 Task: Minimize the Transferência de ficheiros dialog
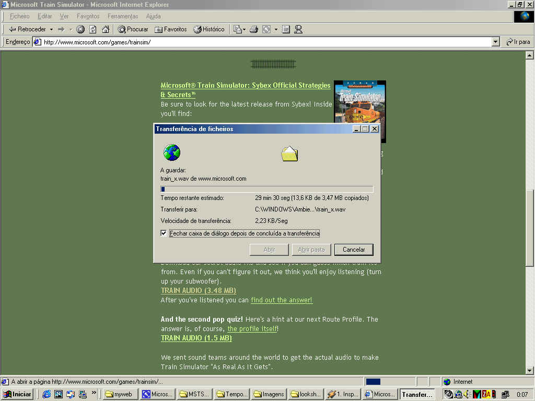tap(357, 129)
